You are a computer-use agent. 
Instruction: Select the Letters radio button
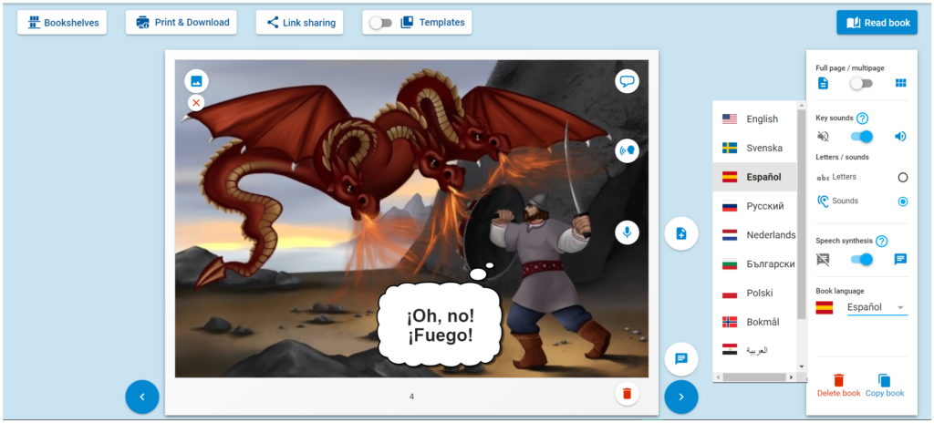(x=903, y=177)
